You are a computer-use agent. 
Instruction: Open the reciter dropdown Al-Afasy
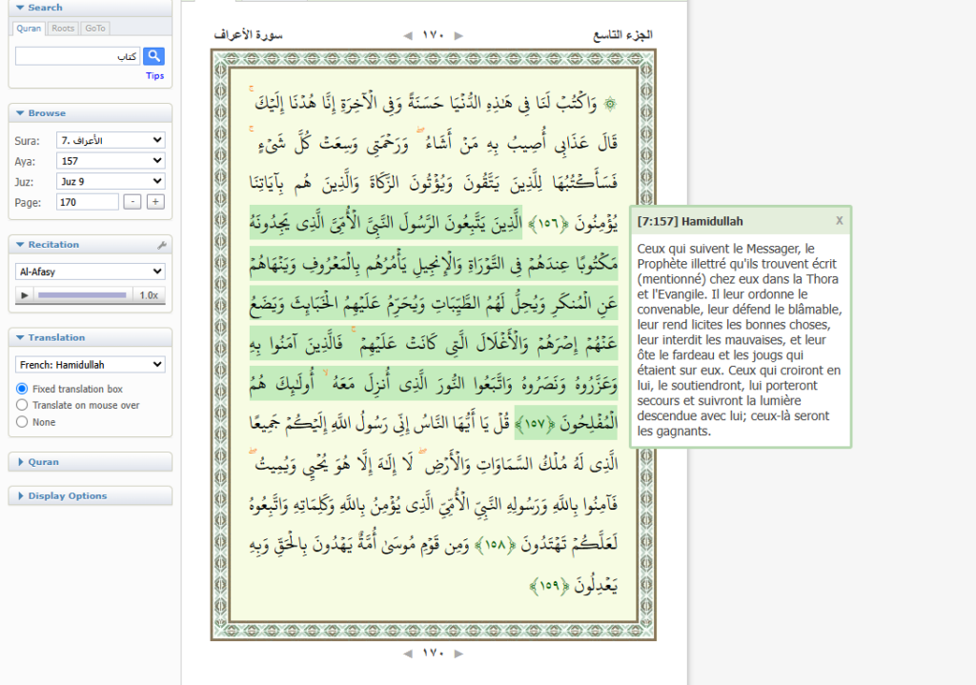(91, 272)
